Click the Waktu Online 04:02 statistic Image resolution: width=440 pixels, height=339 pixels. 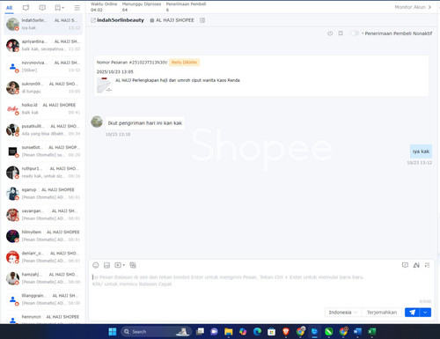(x=104, y=7)
